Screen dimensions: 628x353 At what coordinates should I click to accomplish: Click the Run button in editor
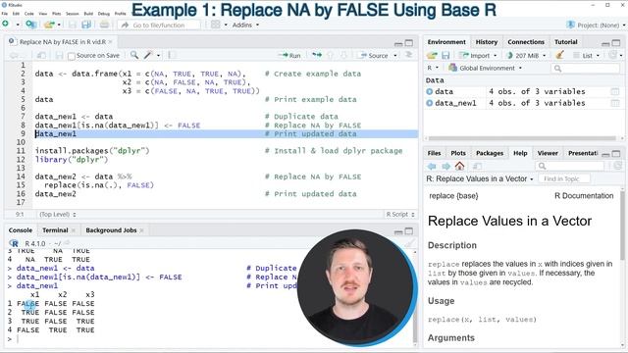tap(290, 55)
